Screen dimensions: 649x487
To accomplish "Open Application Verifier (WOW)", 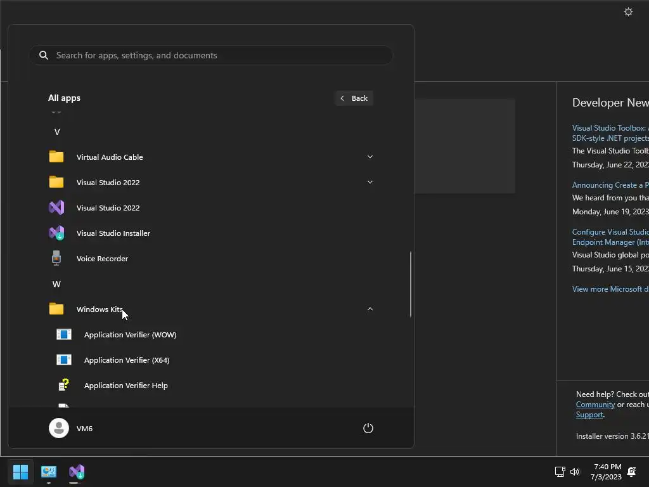I will pos(130,335).
